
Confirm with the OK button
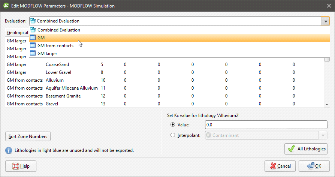point(314,166)
